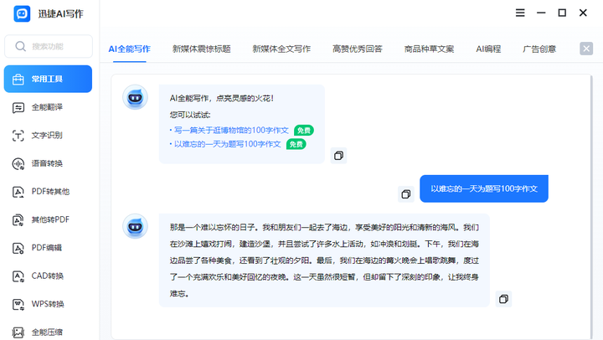The height and width of the screenshot is (340, 603).
Task: Click the 免费 badge next to 难忘的一天 suggestion
Action: [296, 144]
